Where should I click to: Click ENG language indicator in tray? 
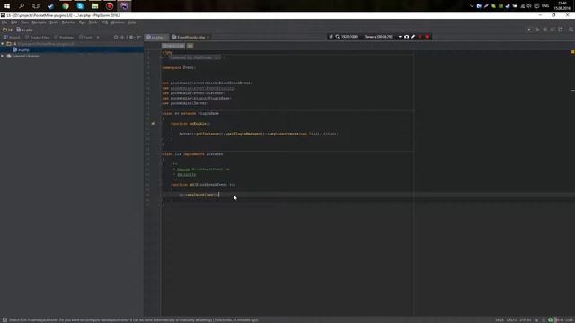click(545, 6)
